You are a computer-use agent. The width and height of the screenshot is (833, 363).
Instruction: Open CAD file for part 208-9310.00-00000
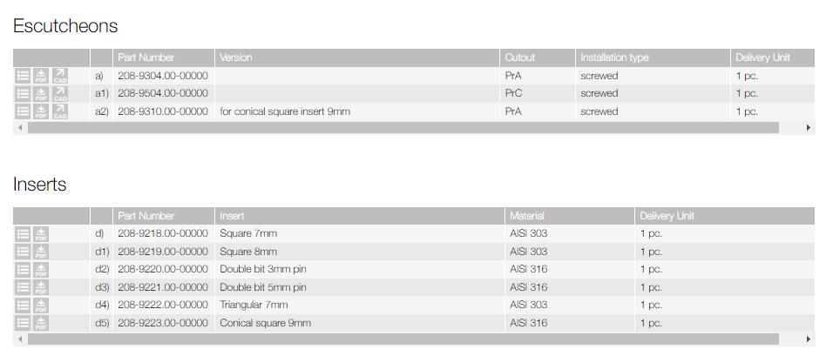pyautogui.click(x=60, y=111)
